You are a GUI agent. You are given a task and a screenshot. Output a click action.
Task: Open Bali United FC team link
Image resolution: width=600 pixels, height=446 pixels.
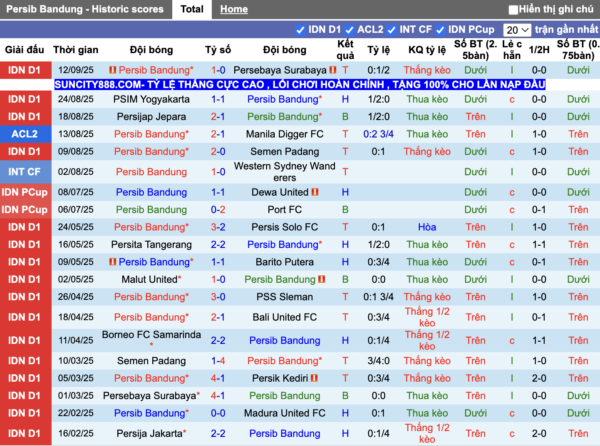[x=285, y=317]
